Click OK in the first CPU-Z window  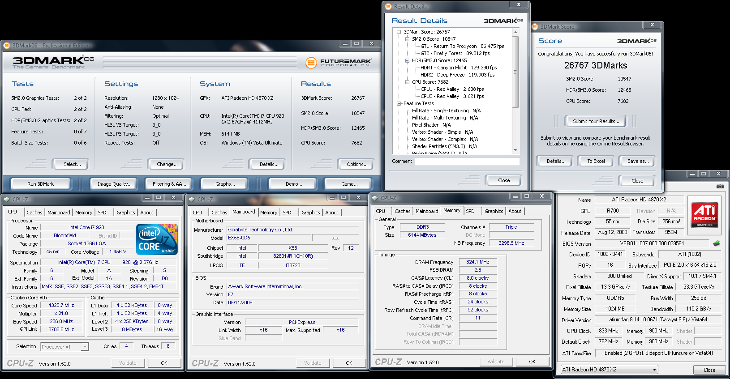(x=164, y=363)
